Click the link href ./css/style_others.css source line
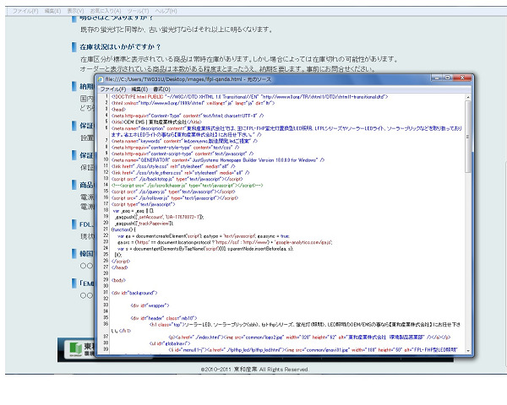This screenshot has height=405, width=507. [x=181, y=173]
